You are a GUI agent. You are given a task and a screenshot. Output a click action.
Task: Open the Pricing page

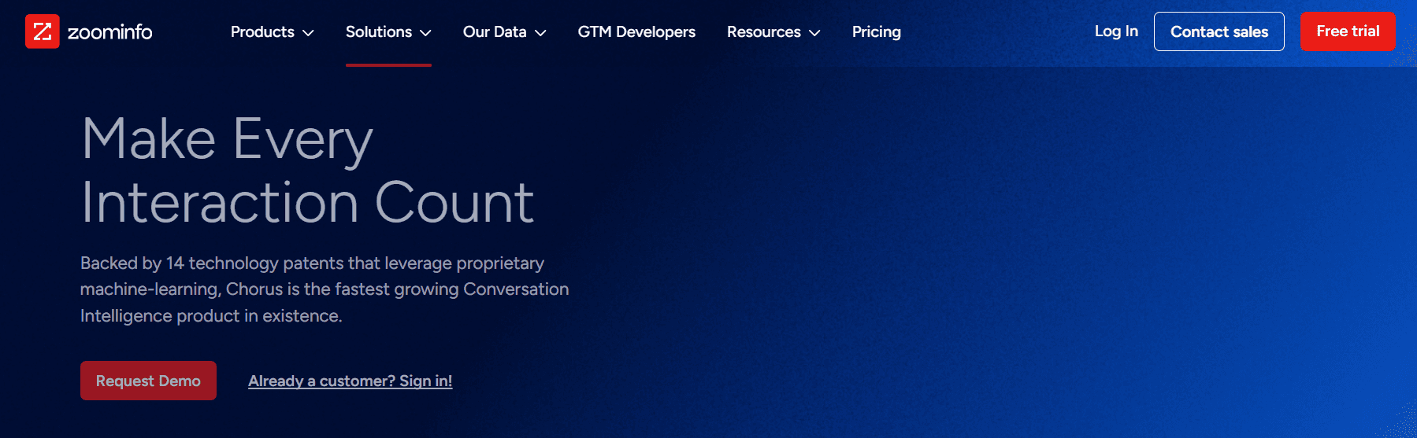877,32
